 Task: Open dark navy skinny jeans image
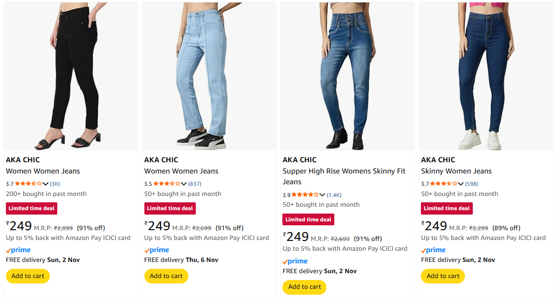(486, 76)
